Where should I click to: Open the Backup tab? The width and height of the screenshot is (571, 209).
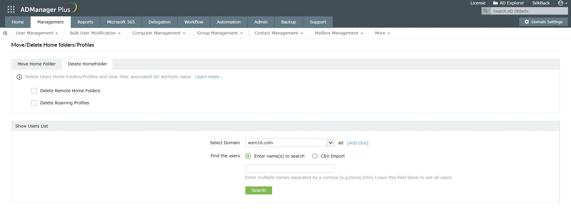[x=288, y=22]
